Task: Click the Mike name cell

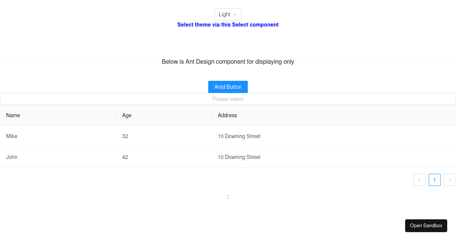Action: tap(58, 136)
